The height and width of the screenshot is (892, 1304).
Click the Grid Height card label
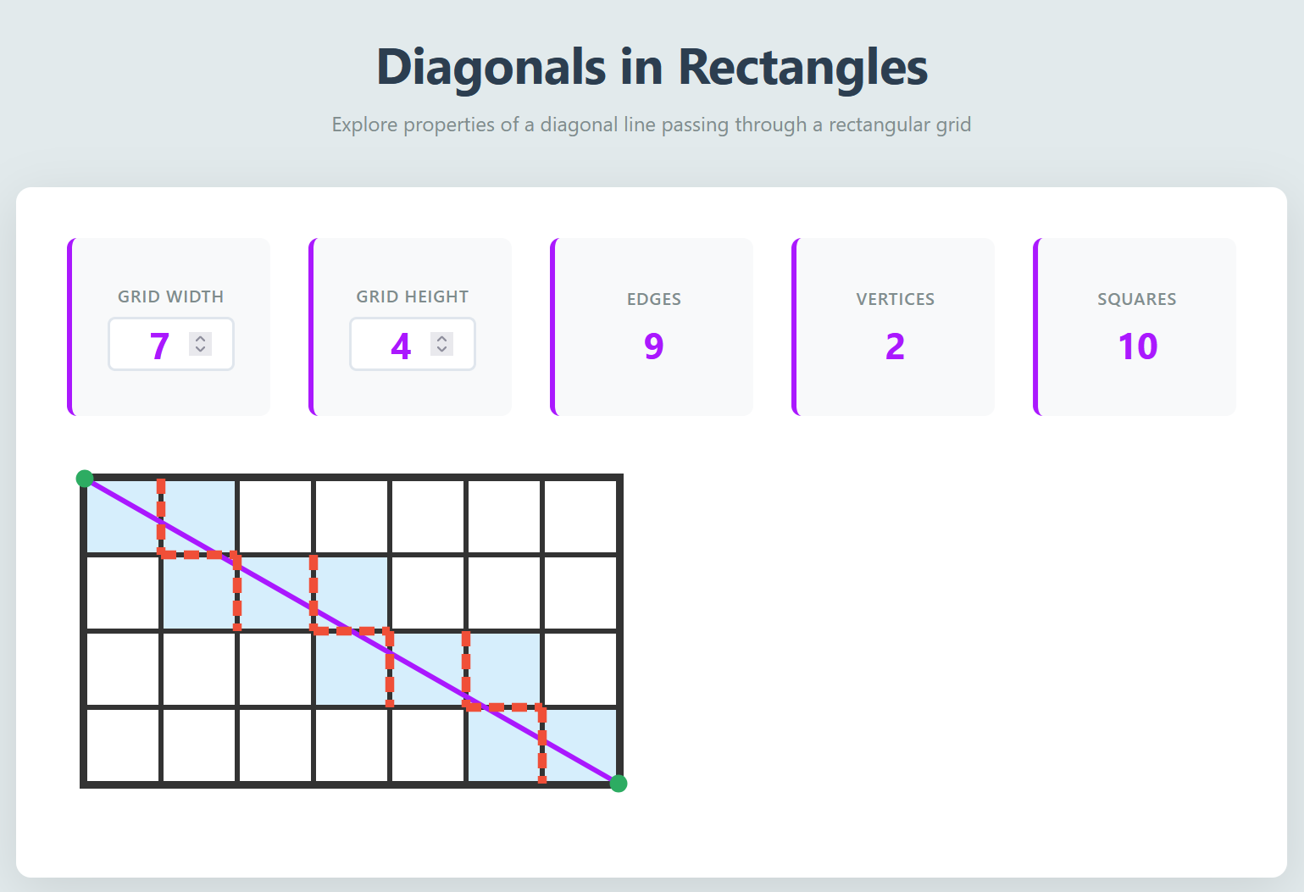[x=412, y=296]
